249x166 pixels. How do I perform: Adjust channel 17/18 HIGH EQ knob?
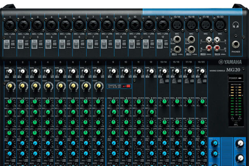point(189,101)
